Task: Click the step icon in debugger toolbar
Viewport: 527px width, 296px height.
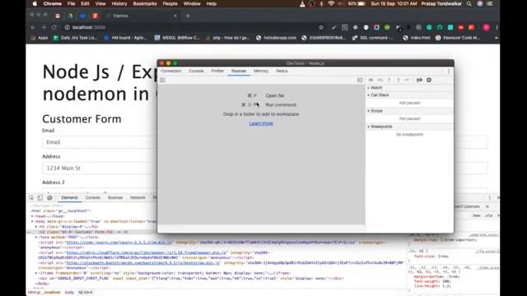Action: coord(408,80)
